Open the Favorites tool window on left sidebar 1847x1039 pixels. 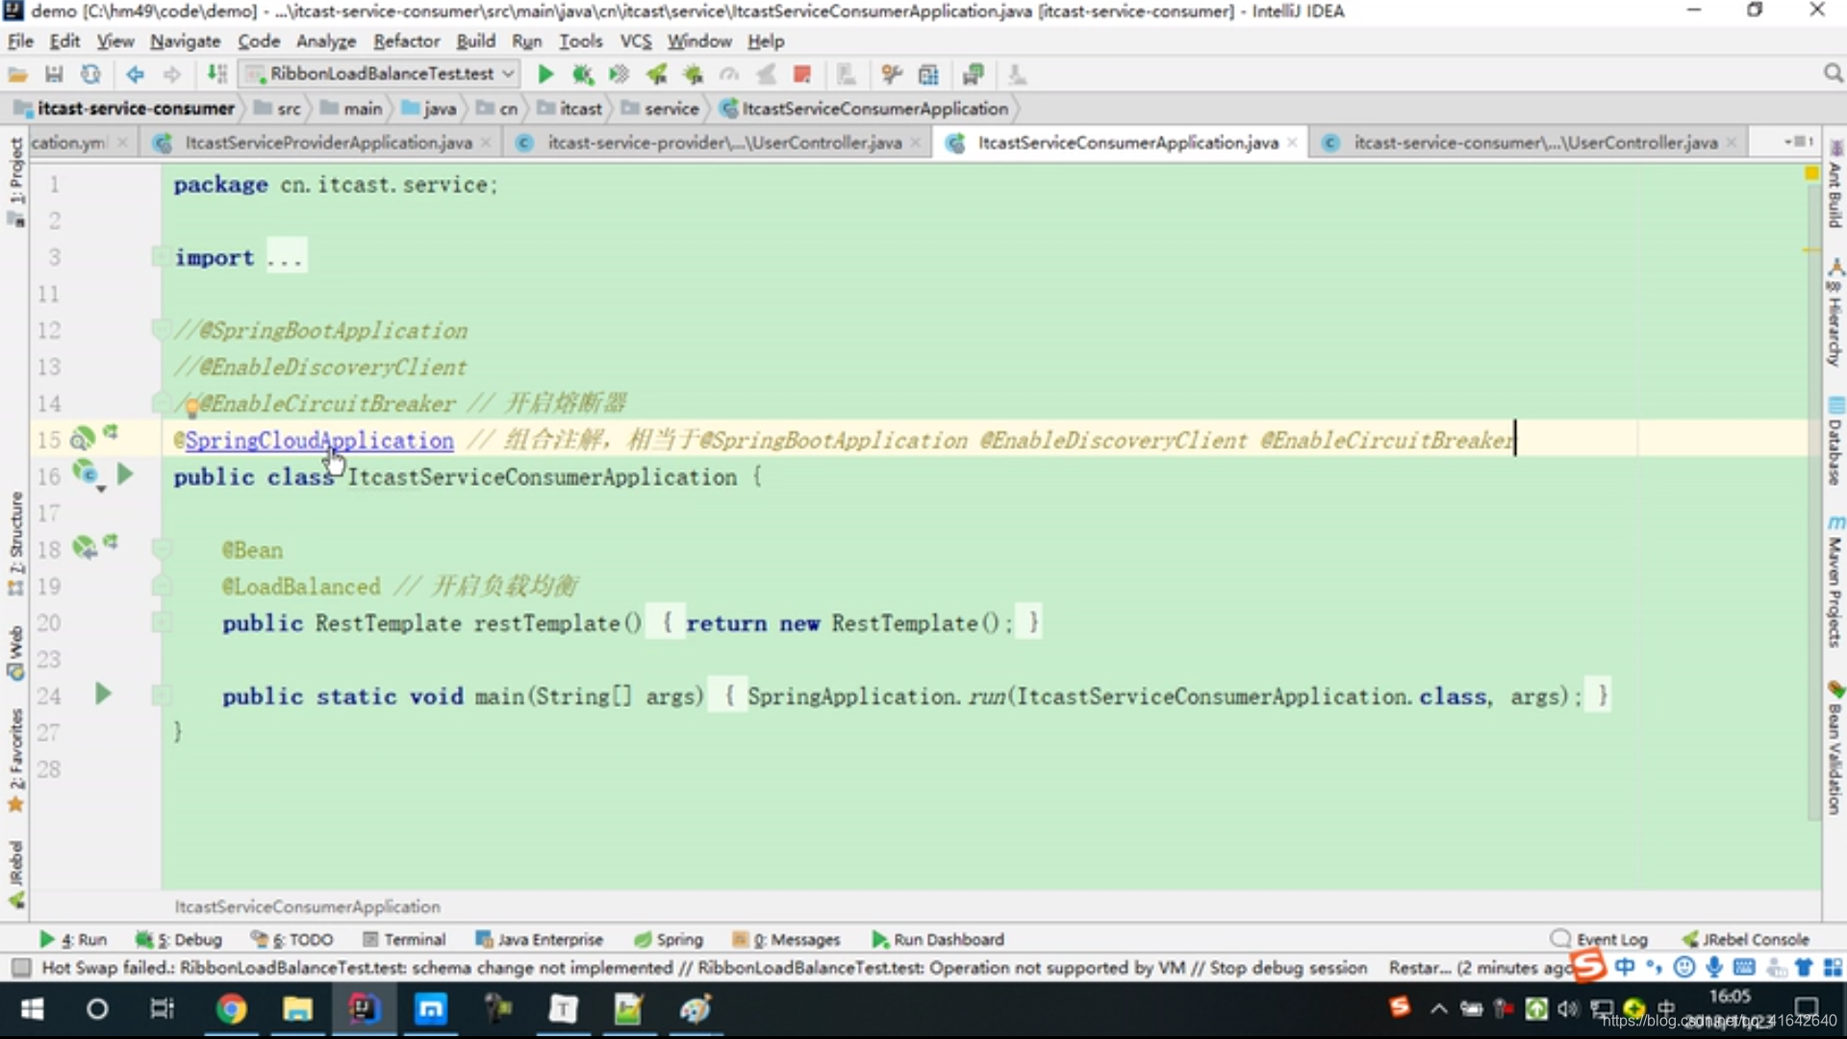15,760
